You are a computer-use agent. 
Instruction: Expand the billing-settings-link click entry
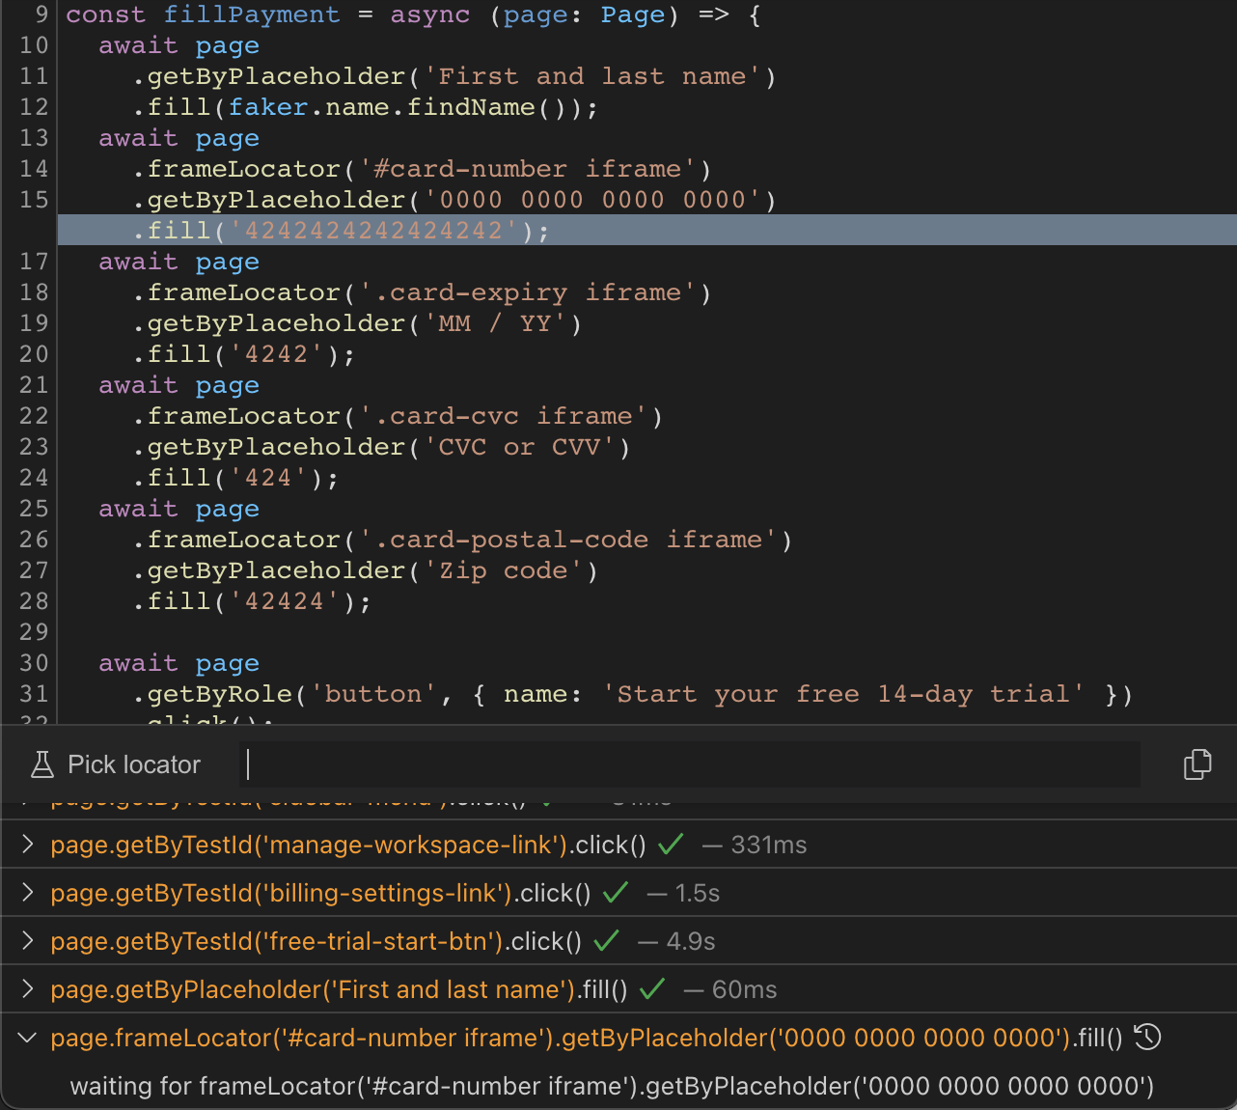pos(26,893)
